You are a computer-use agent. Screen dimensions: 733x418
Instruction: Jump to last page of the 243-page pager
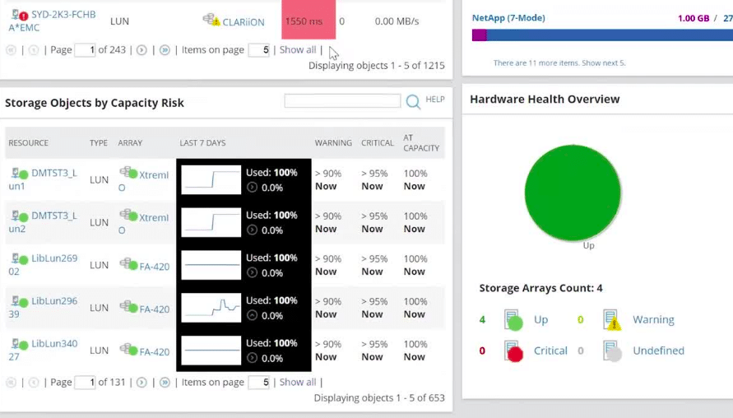(165, 50)
